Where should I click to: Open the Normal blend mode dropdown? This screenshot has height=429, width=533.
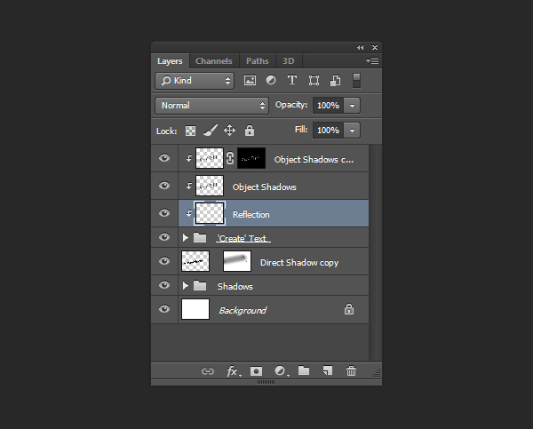(x=211, y=106)
